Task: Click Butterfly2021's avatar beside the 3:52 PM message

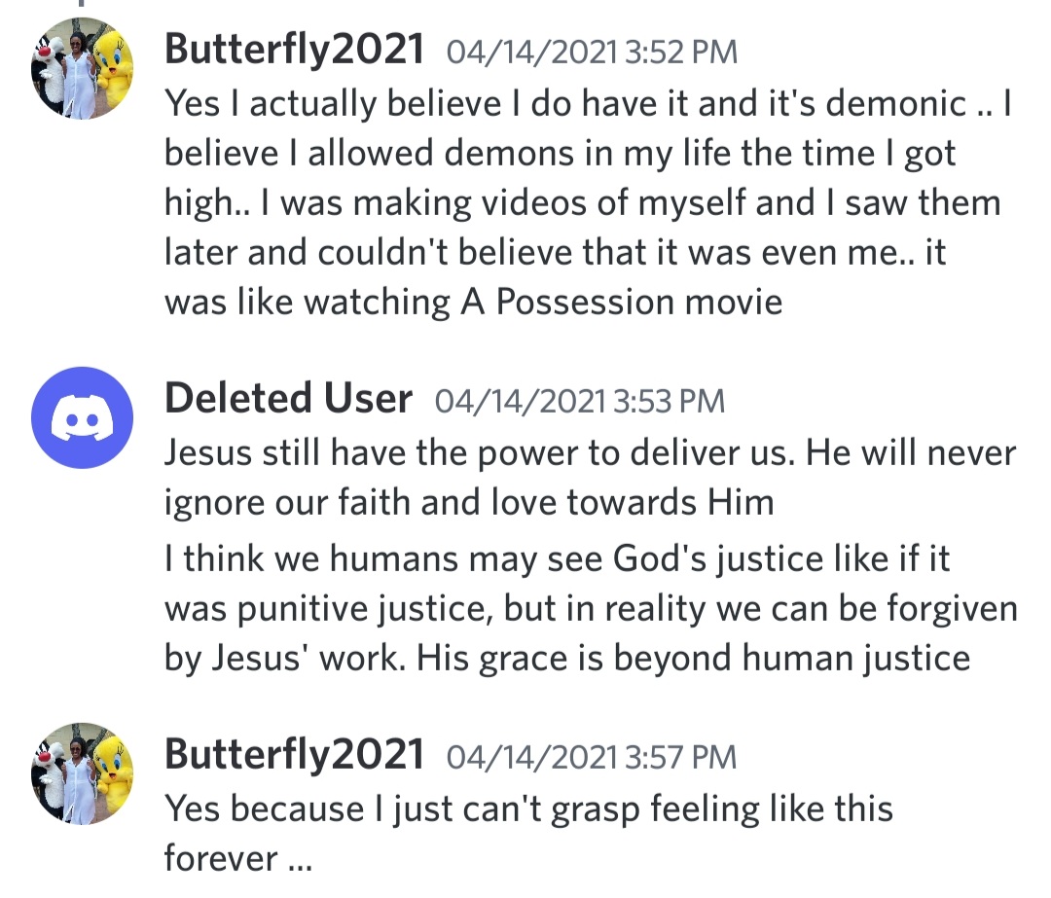Action: [x=82, y=68]
